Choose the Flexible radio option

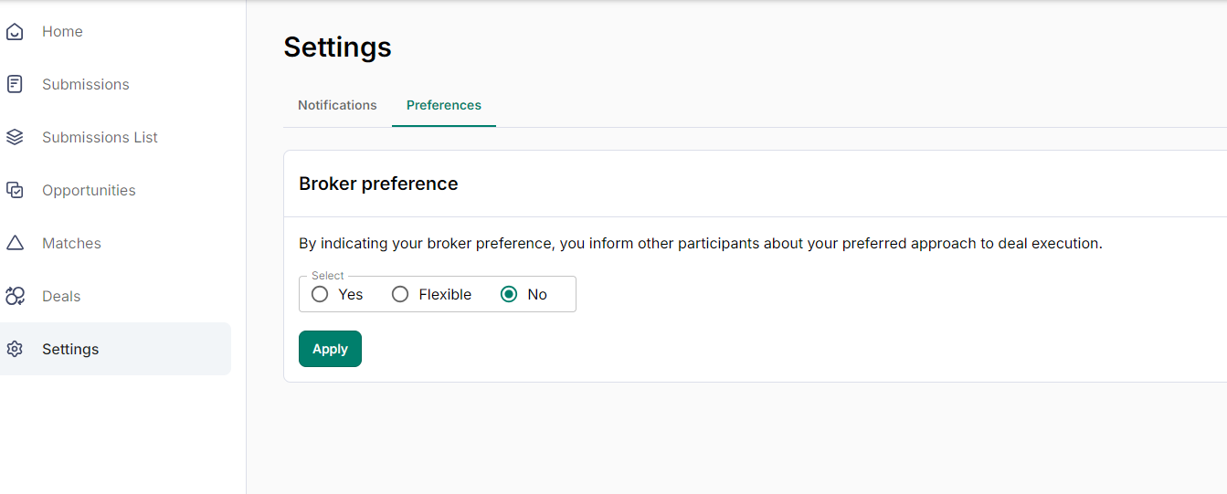coord(400,294)
